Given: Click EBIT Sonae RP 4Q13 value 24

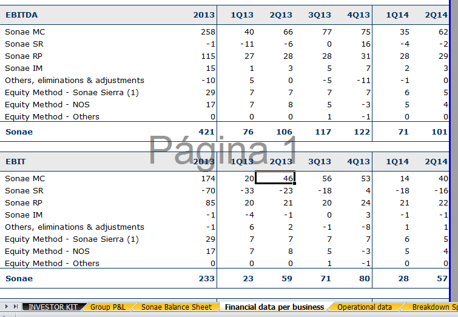Looking at the screenshot, I should click(366, 203).
